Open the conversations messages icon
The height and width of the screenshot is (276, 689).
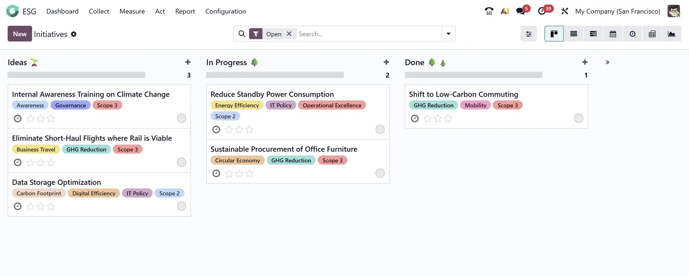point(520,11)
